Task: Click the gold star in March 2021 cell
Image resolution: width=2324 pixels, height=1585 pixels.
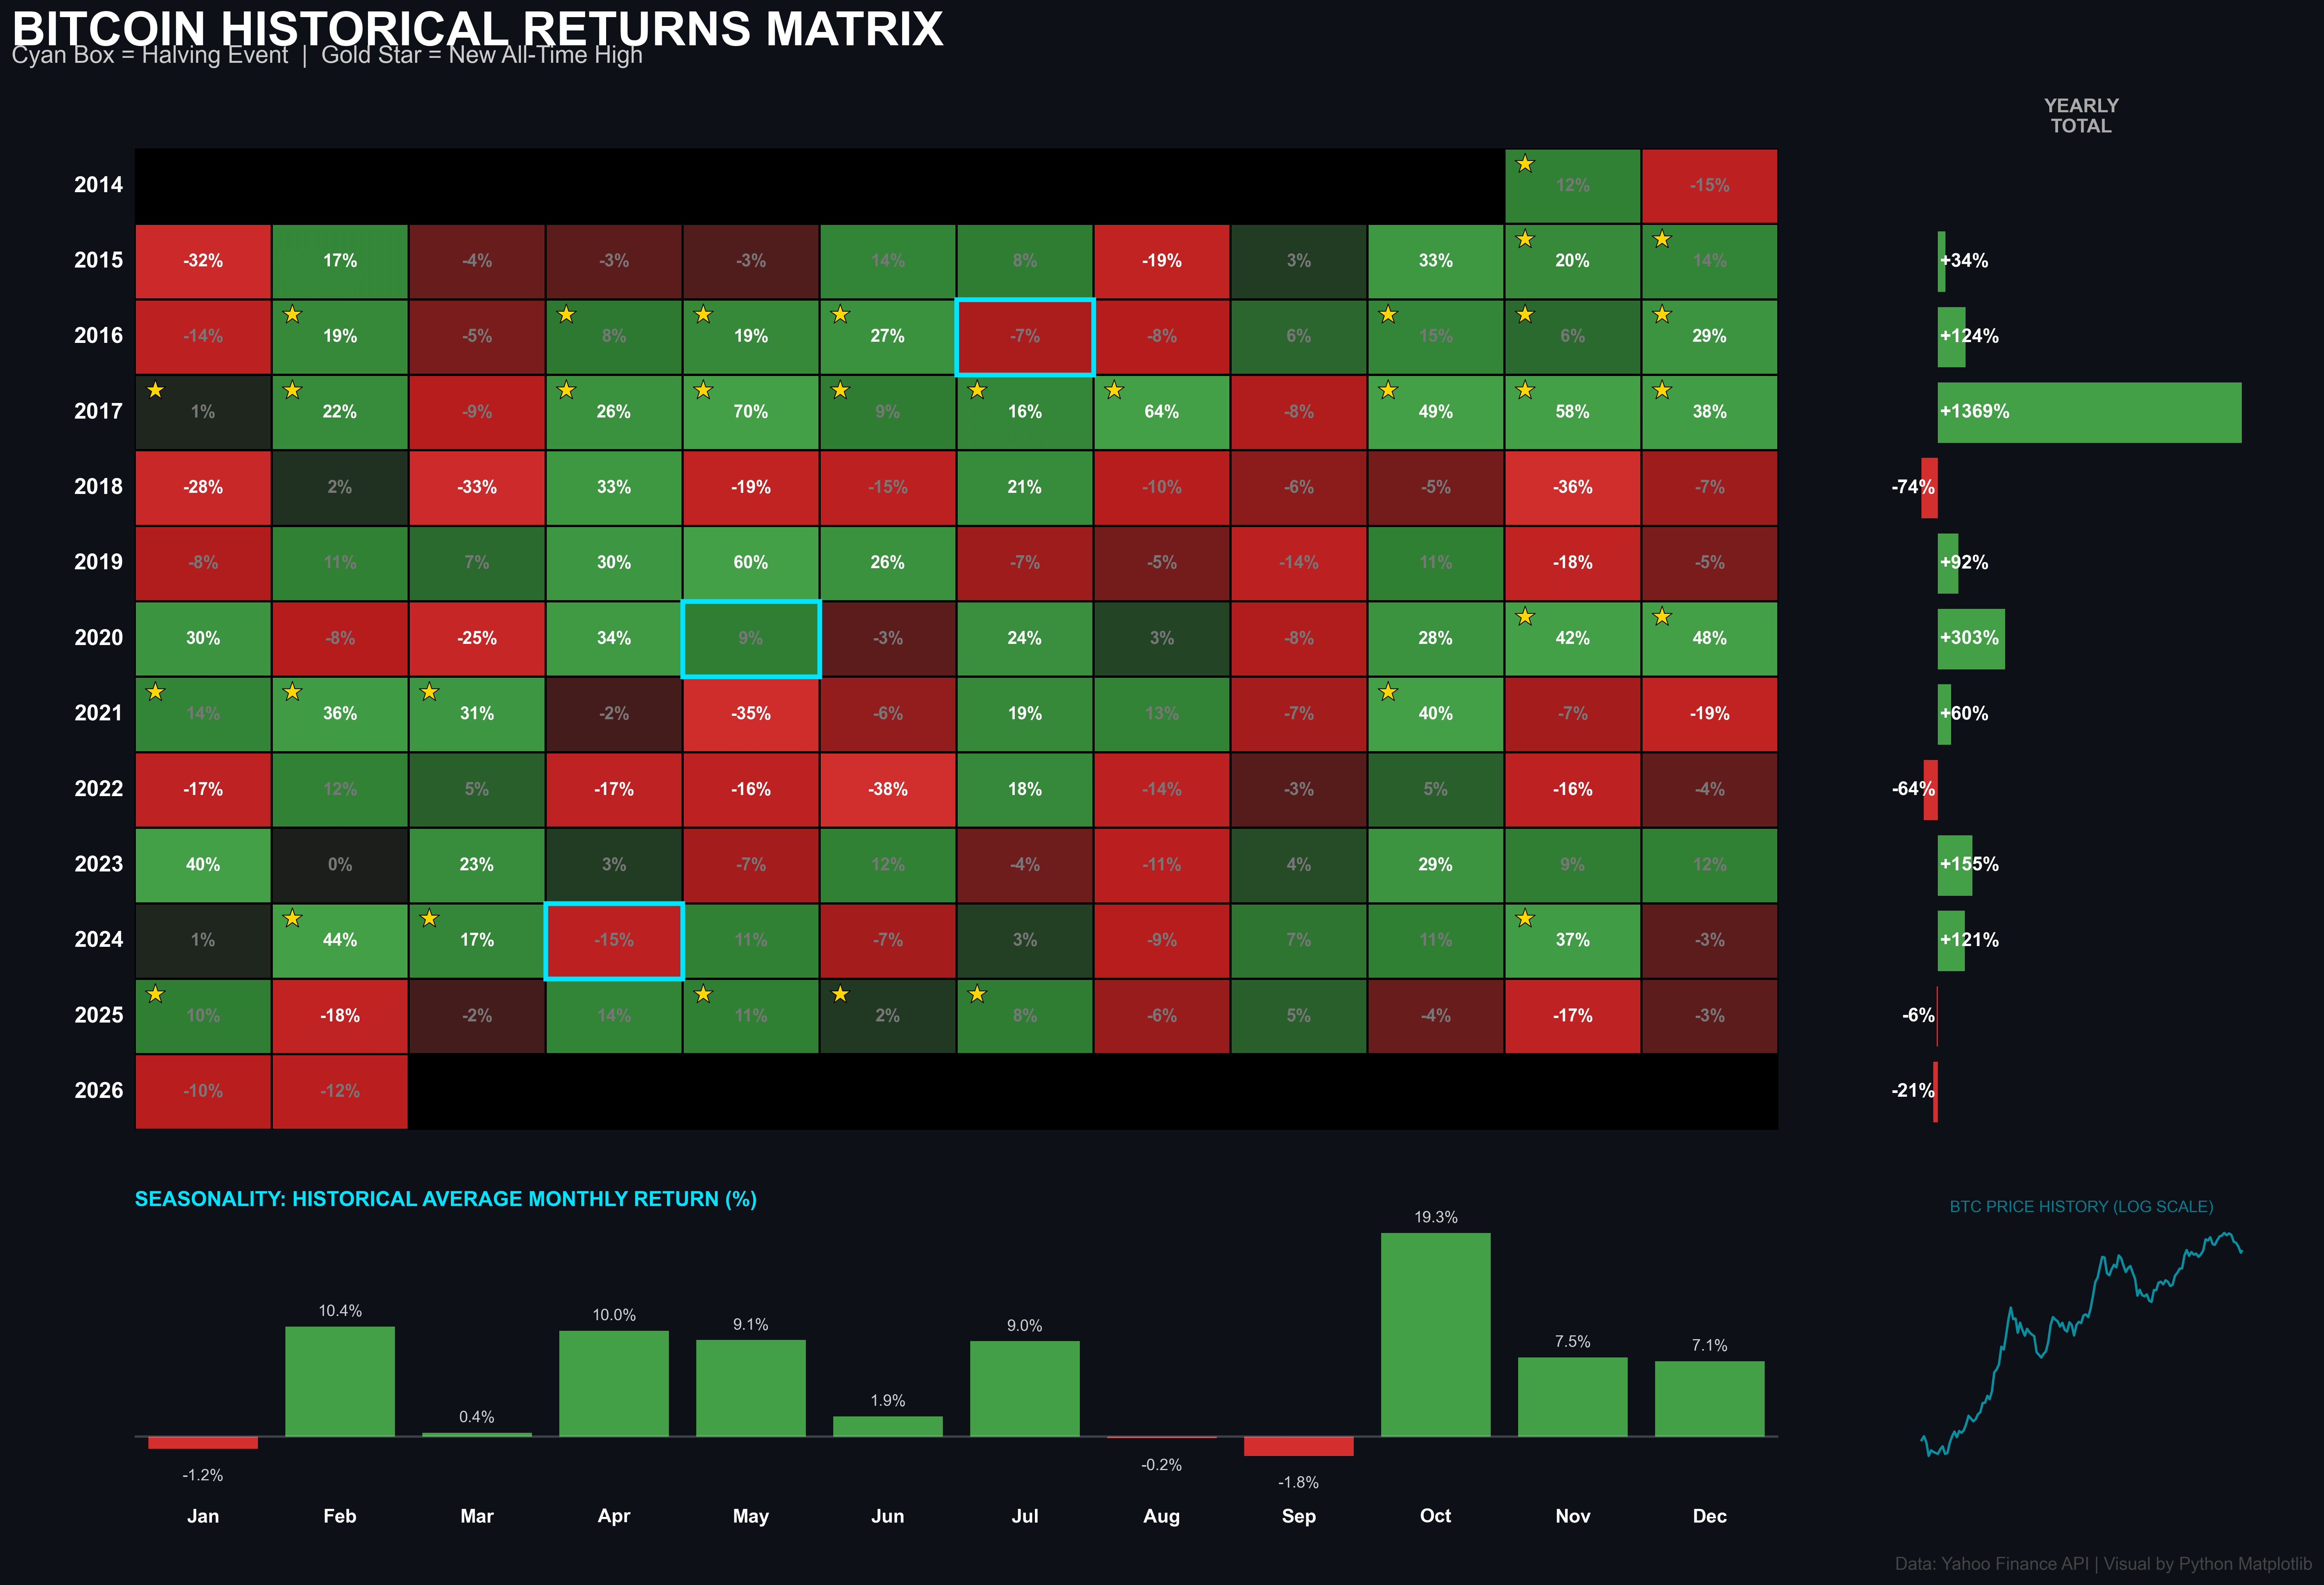Action: (429, 692)
